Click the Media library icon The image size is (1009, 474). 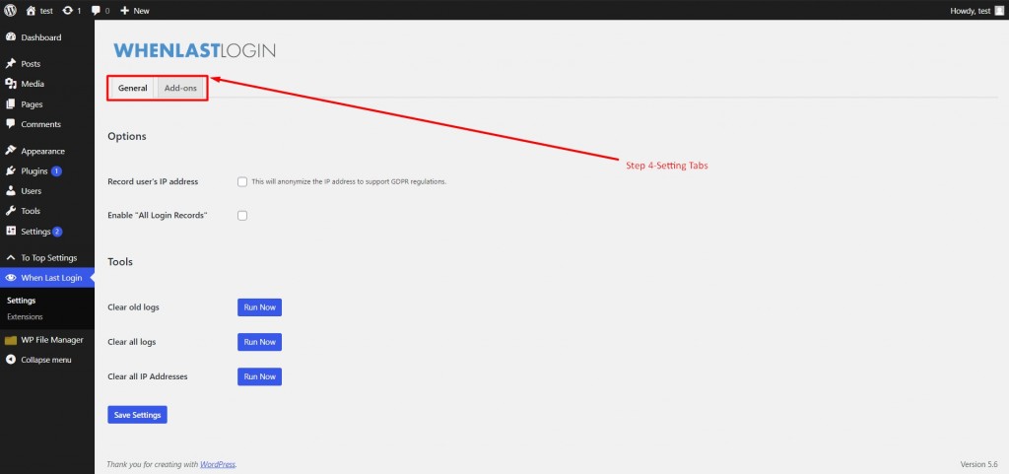pyautogui.click(x=10, y=84)
